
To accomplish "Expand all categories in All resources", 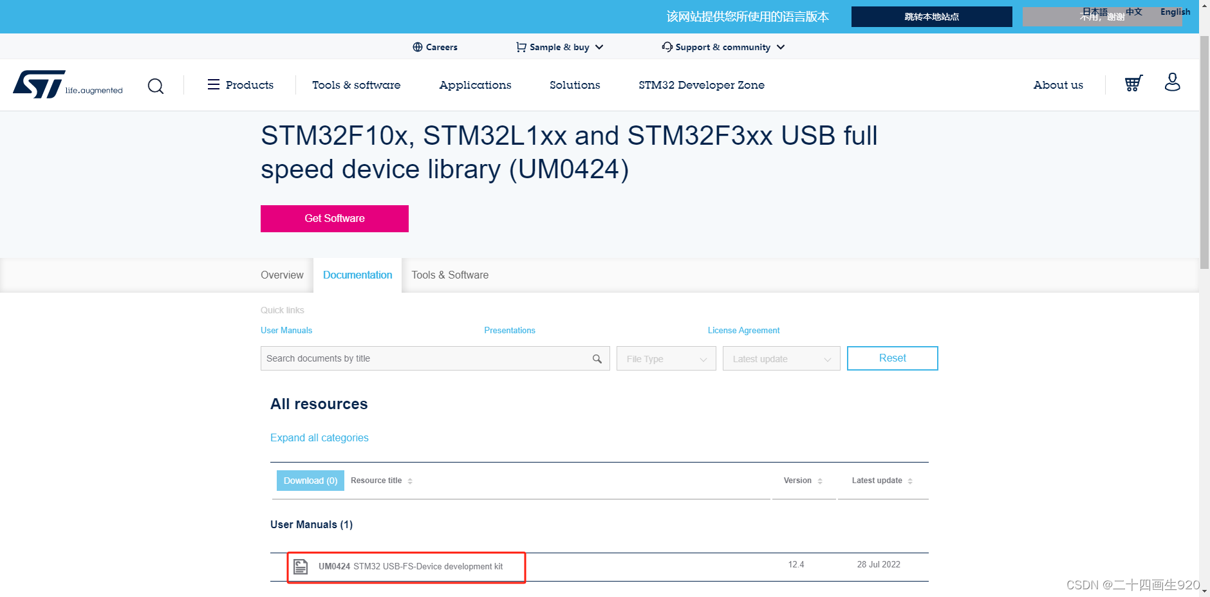I will (319, 437).
